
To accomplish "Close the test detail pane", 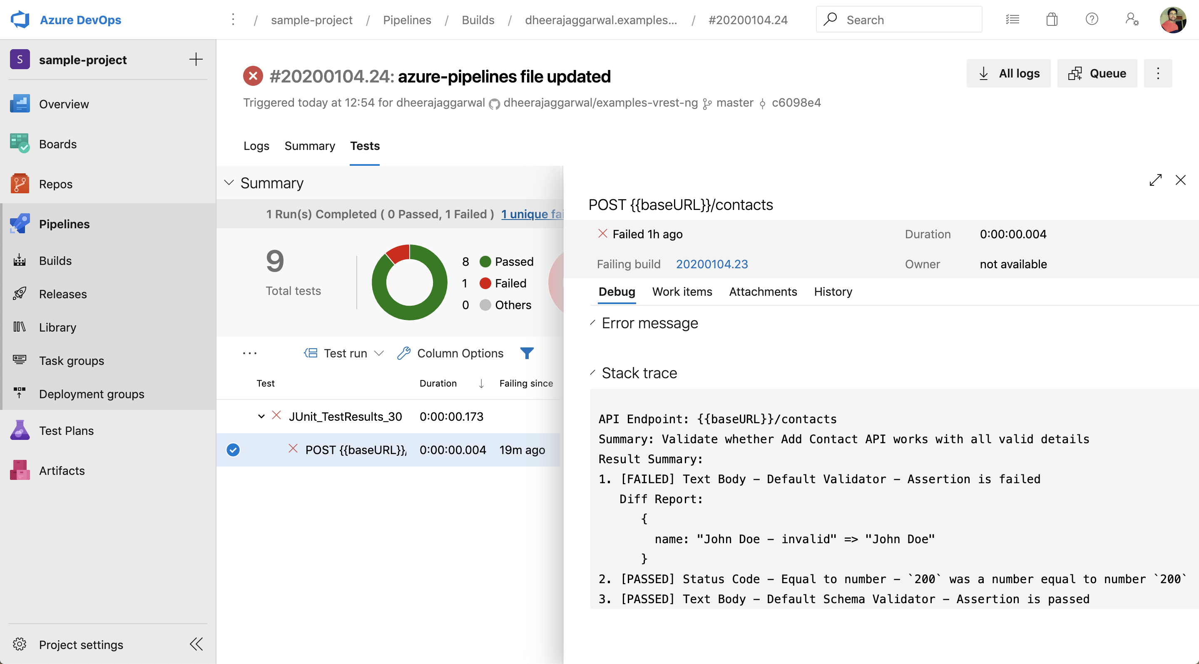I will [x=1180, y=180].
